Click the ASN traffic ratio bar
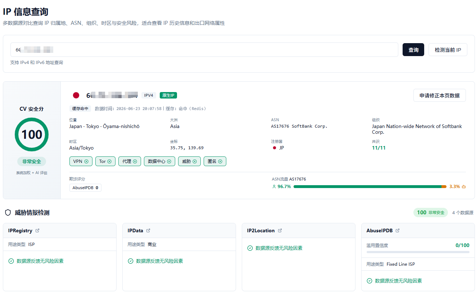Image resolution: width=476 pixels, height=297 pixels. (370, 187)
